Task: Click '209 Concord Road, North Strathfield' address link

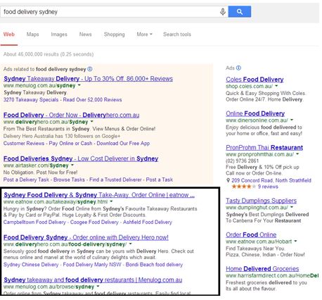Action: tap(271, 180)
